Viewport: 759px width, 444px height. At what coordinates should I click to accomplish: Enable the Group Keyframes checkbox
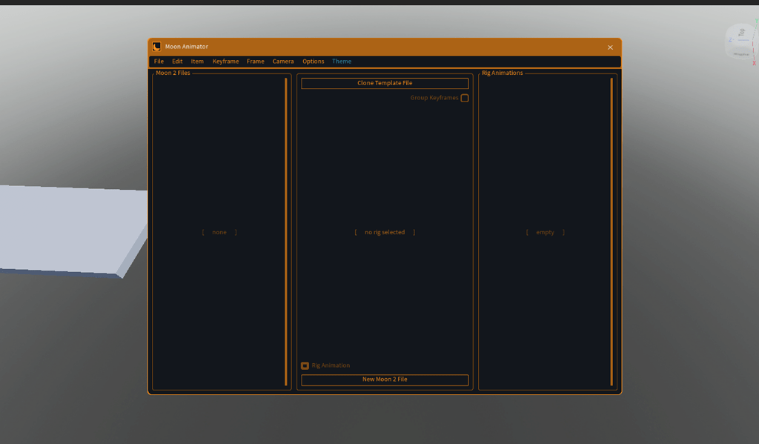(x=465, y=97)
